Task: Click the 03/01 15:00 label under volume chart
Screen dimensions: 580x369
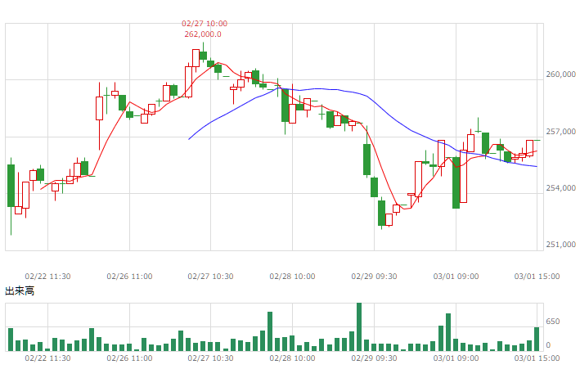Action: [537, 358]
